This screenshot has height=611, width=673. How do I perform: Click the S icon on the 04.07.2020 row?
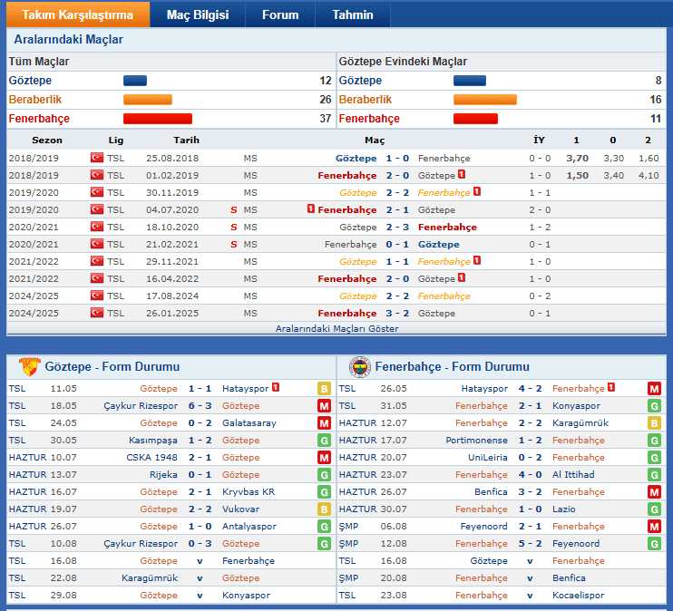point(233,209)
